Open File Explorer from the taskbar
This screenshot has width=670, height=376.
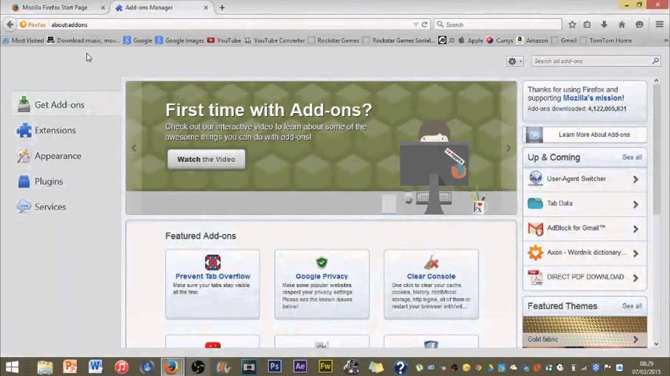click(x=44, y=367)
